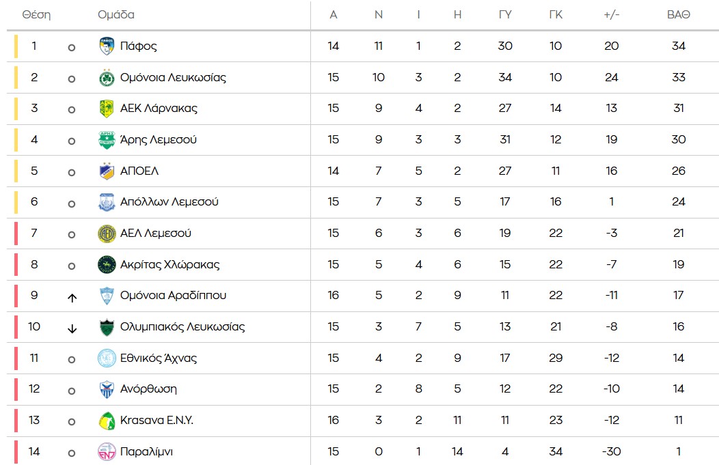Image resolution: width=719 pixels, height=465 pixels.
Task: Click the Ακρίτας Χλώρακας crest icon
Action: pyautogui.click(x=106, y=264)
